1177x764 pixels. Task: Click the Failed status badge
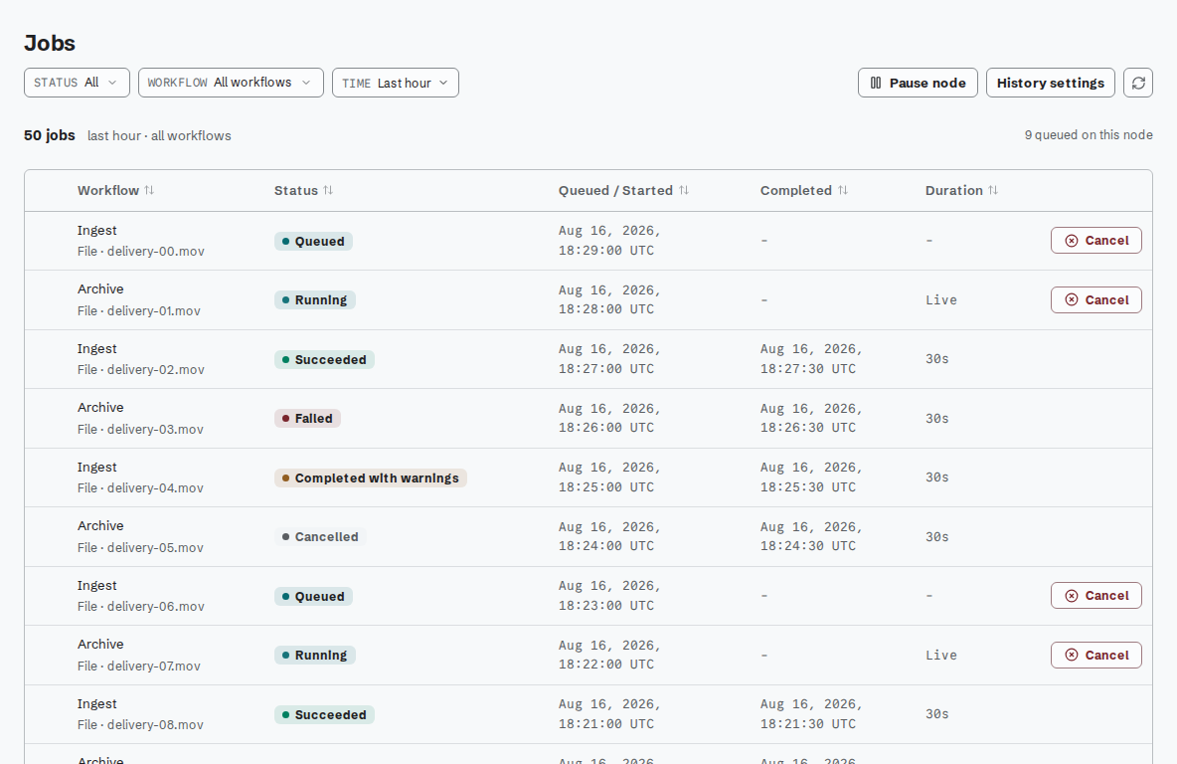click(307, 419)
